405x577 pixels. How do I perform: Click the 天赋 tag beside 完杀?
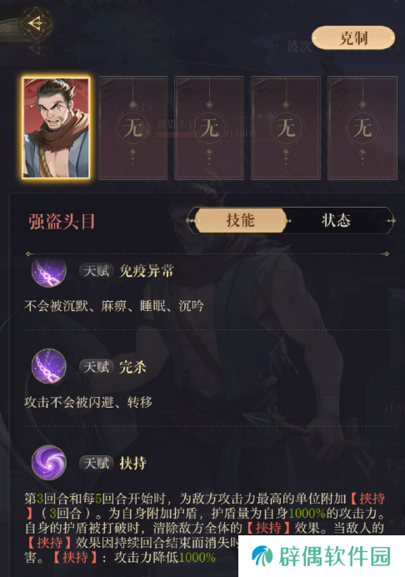click(96, 367)
